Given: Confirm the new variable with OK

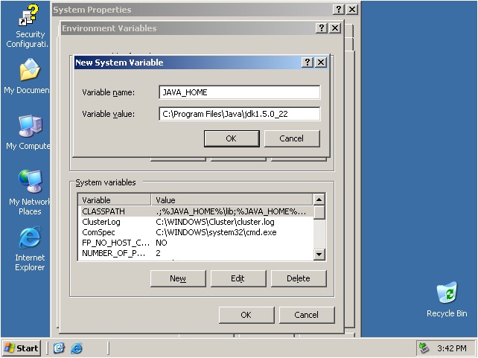Looking at the screenshot, I should click(x=231, y=138).
